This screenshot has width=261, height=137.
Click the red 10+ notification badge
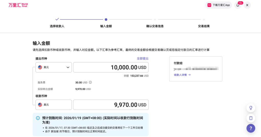(240, 3)
